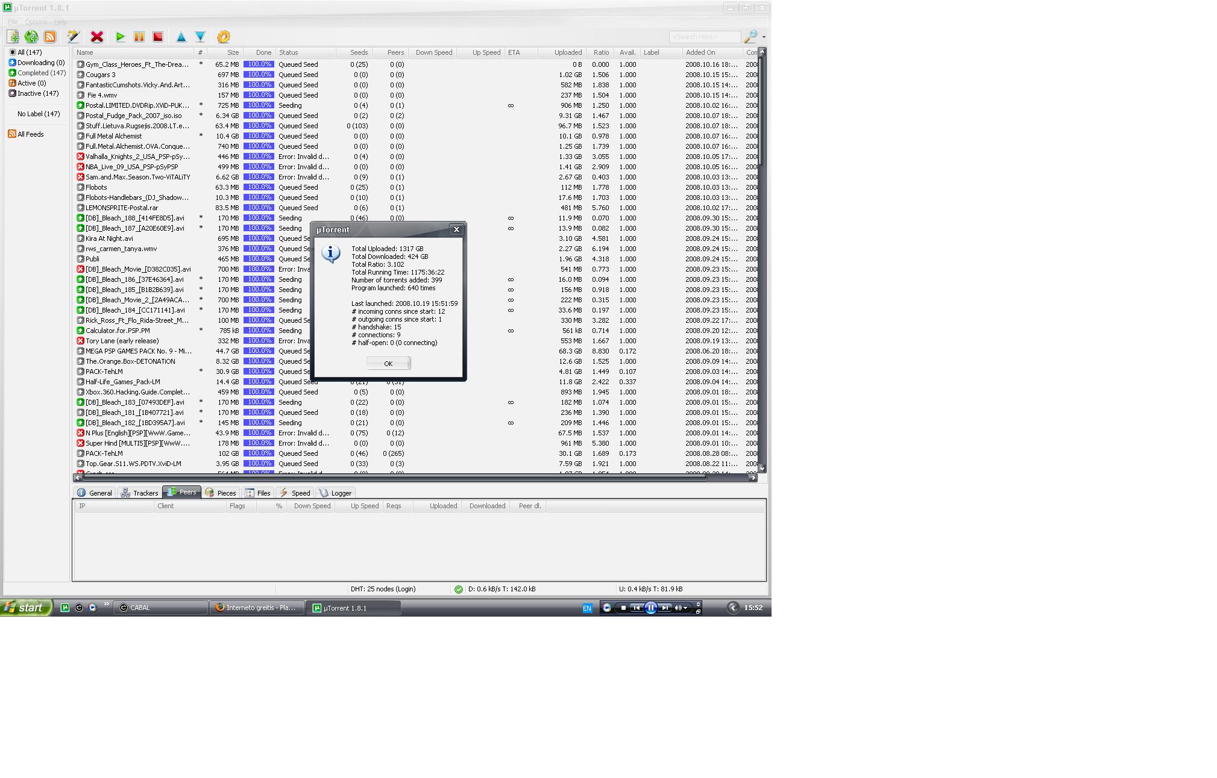
Task: Click the upload speed U: 0.4 kB/s status entry
Action: coord(650,589)
